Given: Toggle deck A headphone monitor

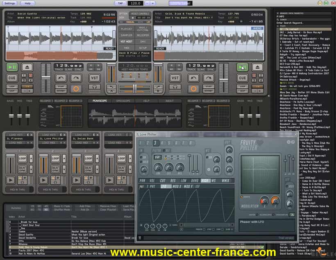Looking at the screenshot, I should pyautogui.click(x=95, y=87).
